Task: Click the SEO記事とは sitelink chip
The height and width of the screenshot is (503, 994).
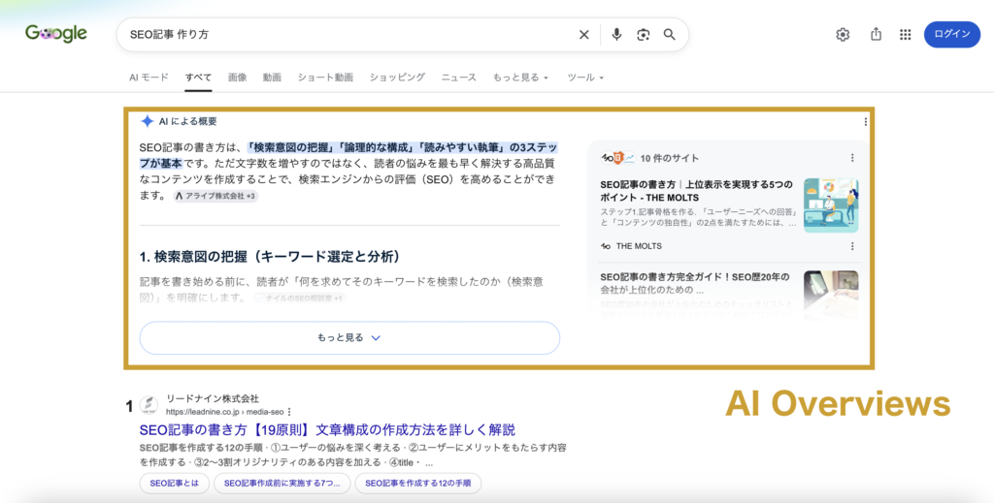Action: point(175,484)
